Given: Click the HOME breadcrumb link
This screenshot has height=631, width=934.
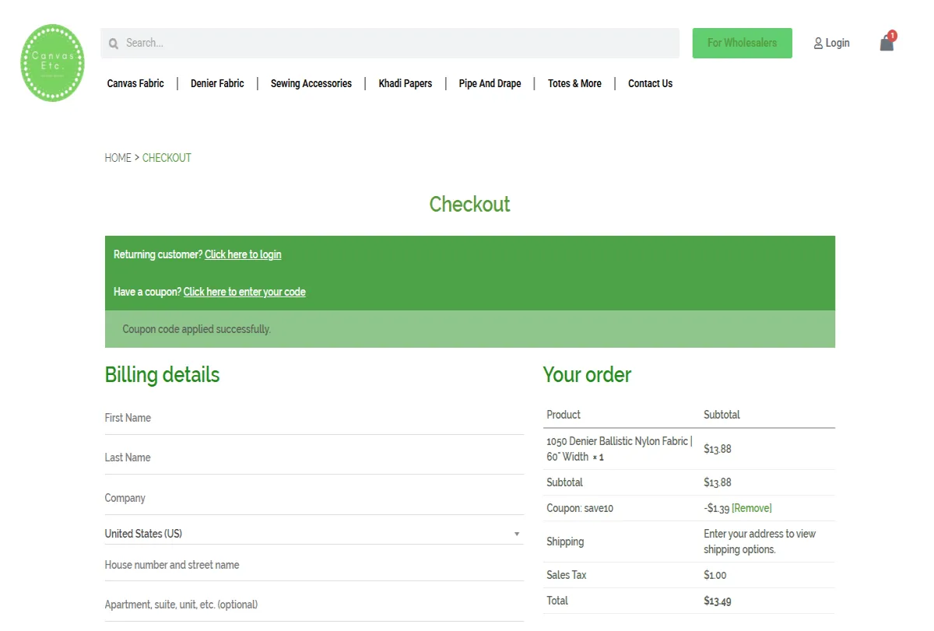Looking at the screenshot, I should [118, 157].
